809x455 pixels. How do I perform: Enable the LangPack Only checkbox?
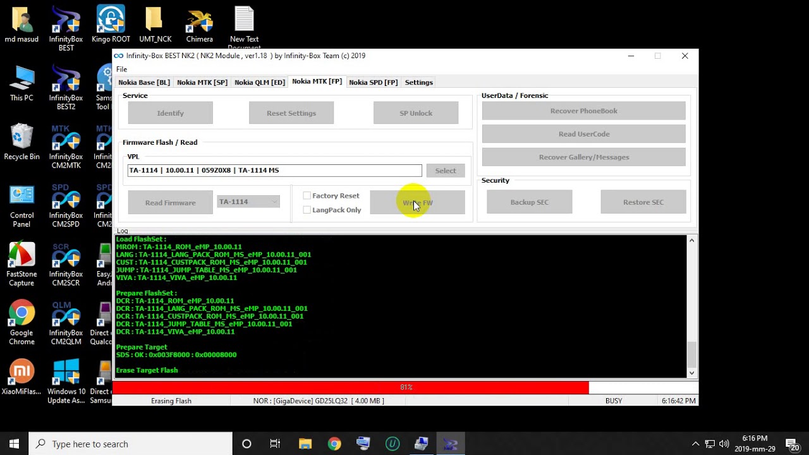pyautogui.click(x=307, y=210)
